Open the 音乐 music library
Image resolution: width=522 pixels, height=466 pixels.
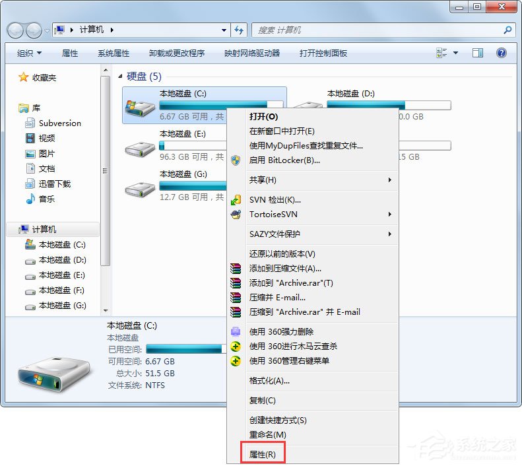pyautogui.click(x=46, y=199)
